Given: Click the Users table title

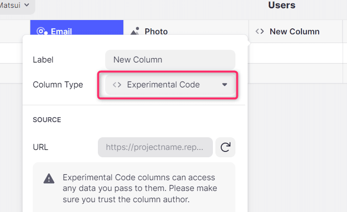Looking at the screenshot, I should pos(282,5).
